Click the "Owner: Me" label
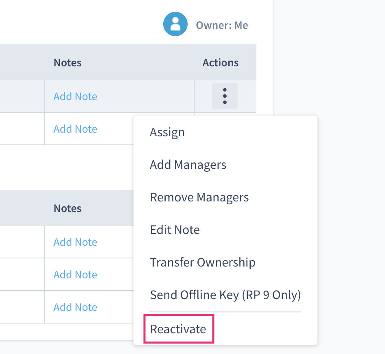Viewport: 385px width, 354px height. pyautogui.click(x=222, y=25)
